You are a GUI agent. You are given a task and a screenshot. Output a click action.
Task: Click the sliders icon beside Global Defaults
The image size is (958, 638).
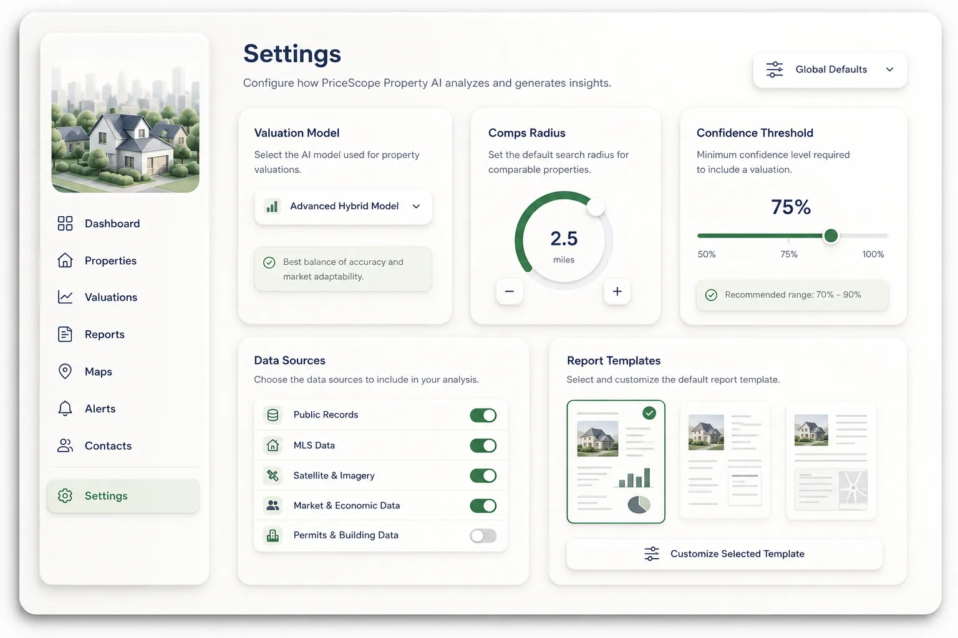tap(775, 69)
